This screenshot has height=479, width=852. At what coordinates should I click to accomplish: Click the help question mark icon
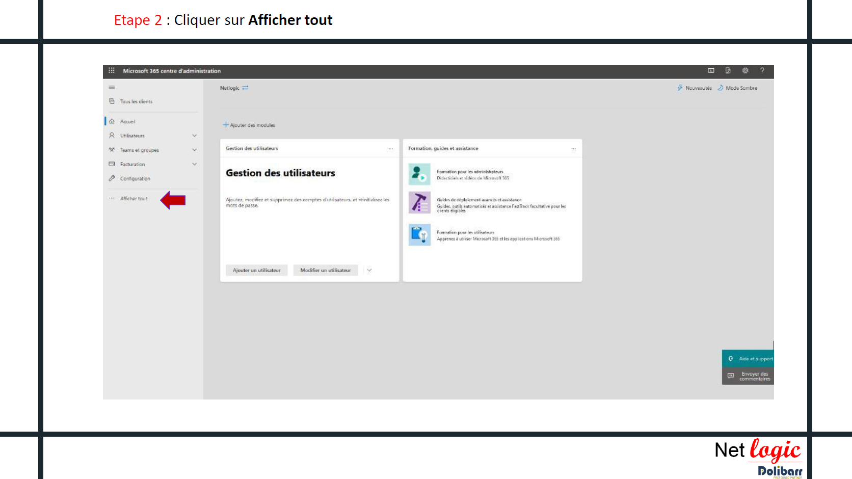pyautogui.click(x=762, y=71)
